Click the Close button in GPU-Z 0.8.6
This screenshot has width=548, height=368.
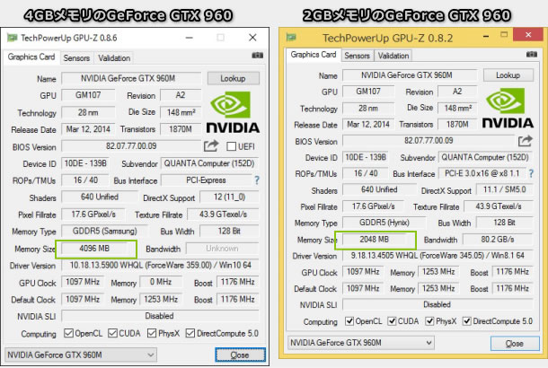click(x=240, y=355)
